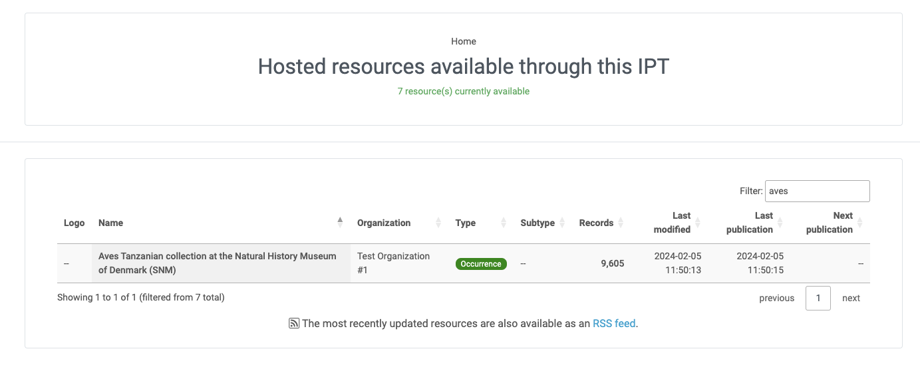920x373 pixels.
Task: Click the Last publication sort arrows
Action: pyautogui.click(x=780, y=223)
